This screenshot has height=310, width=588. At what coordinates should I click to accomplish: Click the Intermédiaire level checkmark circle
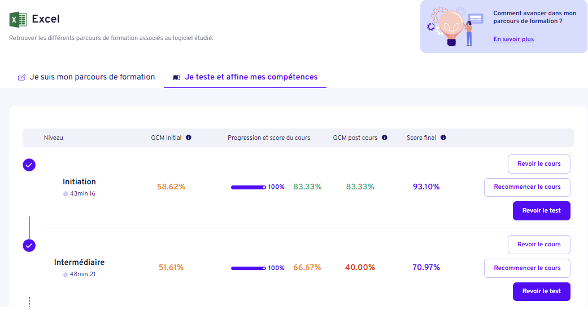pos(29,246)
